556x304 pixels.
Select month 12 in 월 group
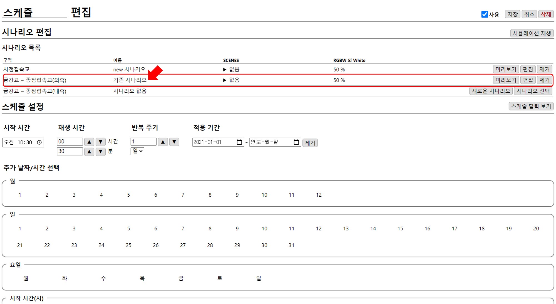pos(319,195)
